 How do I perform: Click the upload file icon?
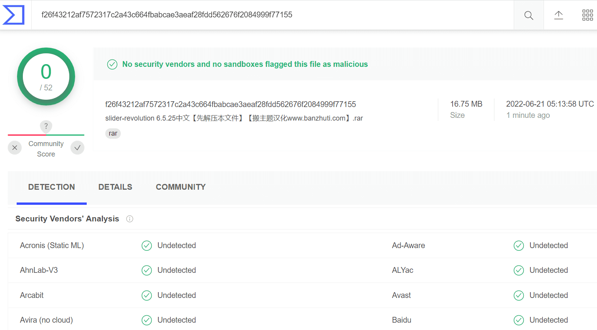[558, 15]
